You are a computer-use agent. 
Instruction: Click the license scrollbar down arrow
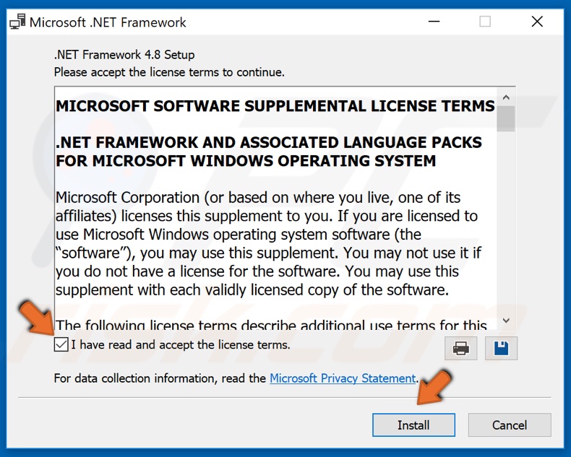point(506,321)
